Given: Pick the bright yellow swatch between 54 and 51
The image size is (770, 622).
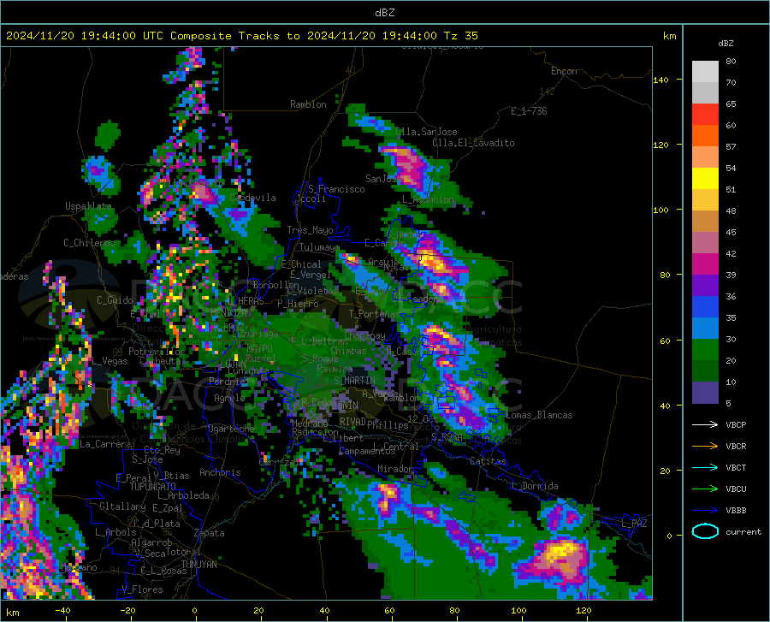Looking at the screenshot, I should tap(705, 179).
